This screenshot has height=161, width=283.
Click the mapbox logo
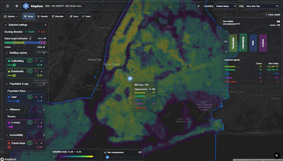pyautogui.click(x=8, y=159)
